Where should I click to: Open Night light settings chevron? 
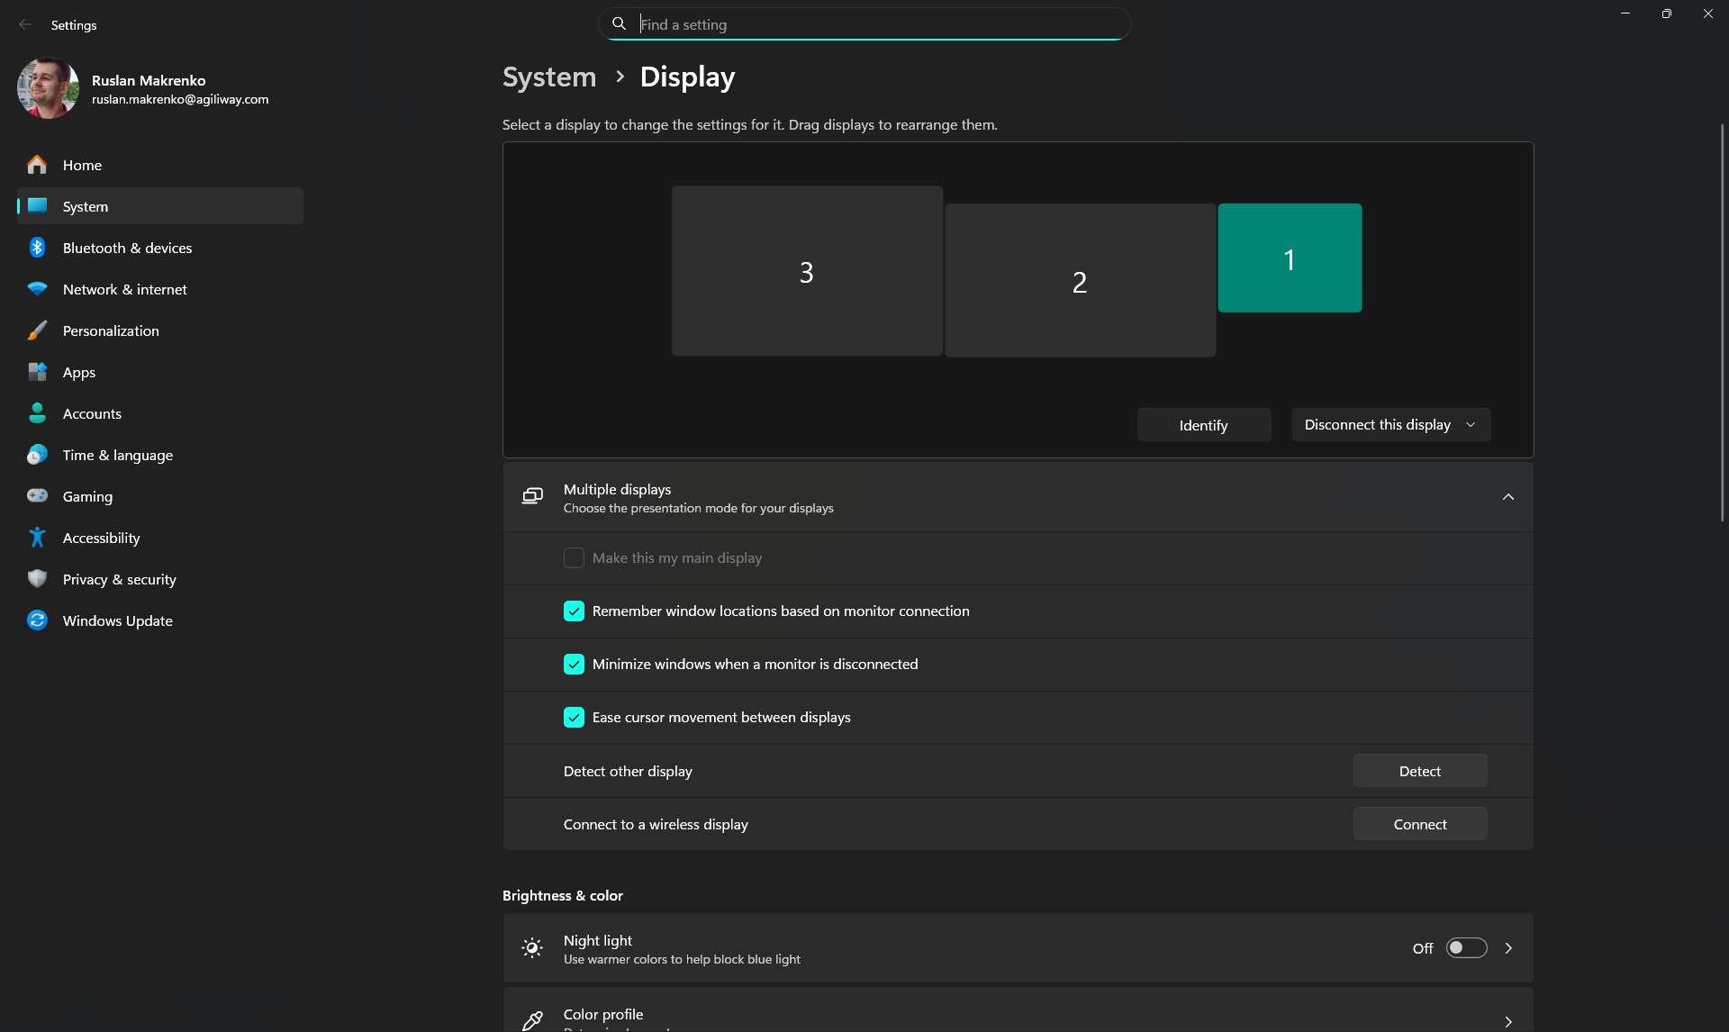coord(1508,947)
